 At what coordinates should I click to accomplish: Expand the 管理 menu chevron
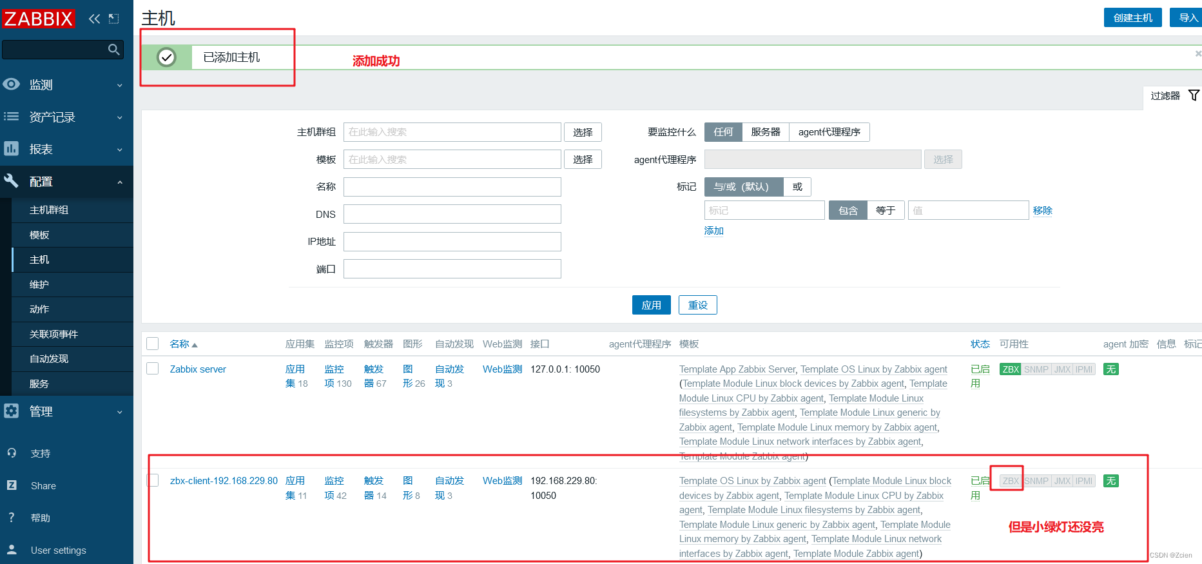[120, 412]
